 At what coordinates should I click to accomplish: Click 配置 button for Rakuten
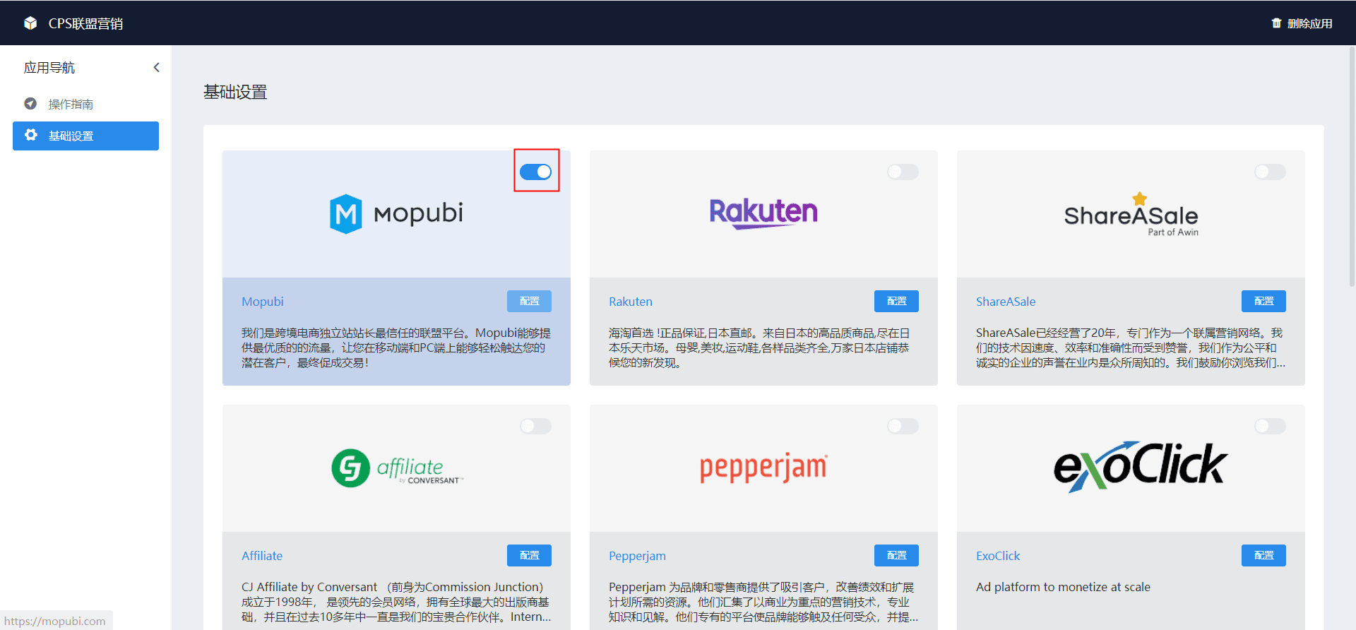pos(896,301)
